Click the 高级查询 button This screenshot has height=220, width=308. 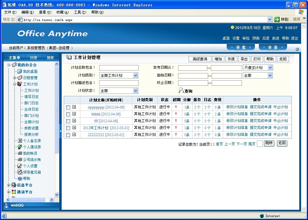click(x=200, y=59)
